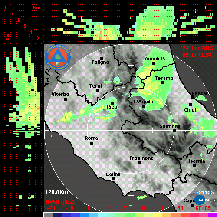The width and height of the screenshot is (217, 217).
Task: Select the Roma city marker
Action: coord(91,144)
